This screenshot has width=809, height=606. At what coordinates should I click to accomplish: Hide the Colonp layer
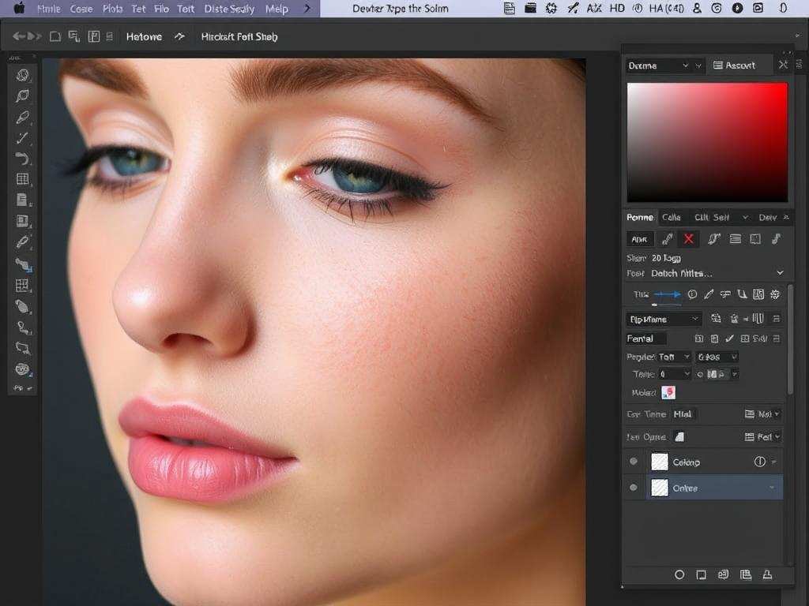[633, 462]
